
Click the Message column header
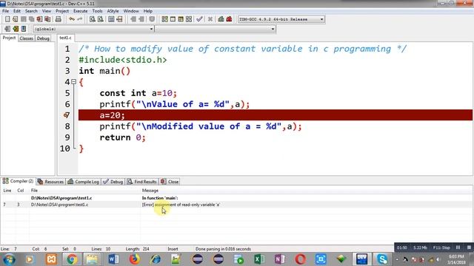coord(150,191)
